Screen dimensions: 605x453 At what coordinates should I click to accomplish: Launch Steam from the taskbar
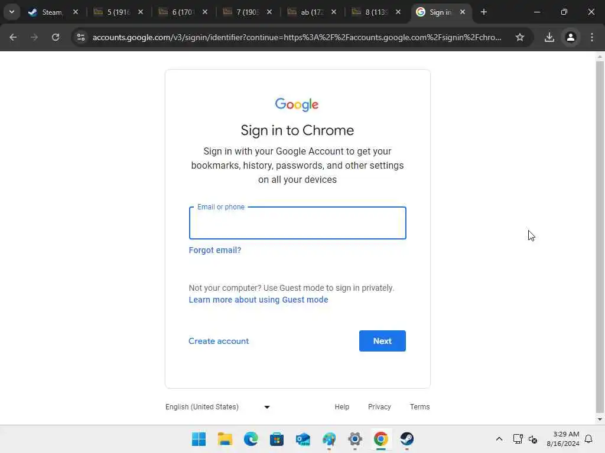(406, 439)
